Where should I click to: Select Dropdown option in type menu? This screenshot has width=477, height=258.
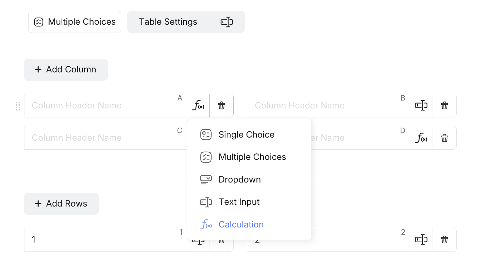pyautogui.click(x=240, y=179)
